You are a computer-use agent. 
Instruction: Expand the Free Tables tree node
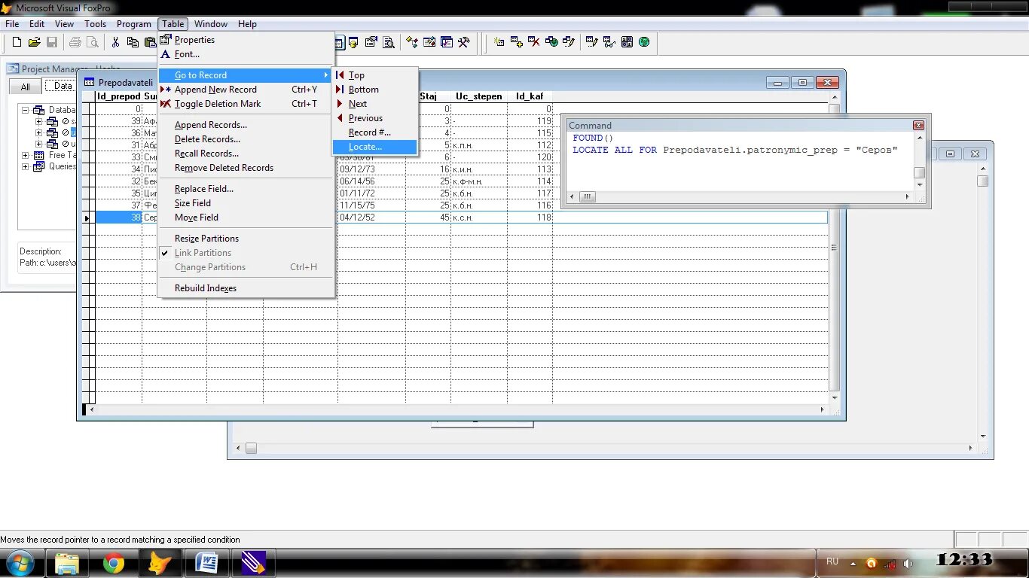click(26, 155)
